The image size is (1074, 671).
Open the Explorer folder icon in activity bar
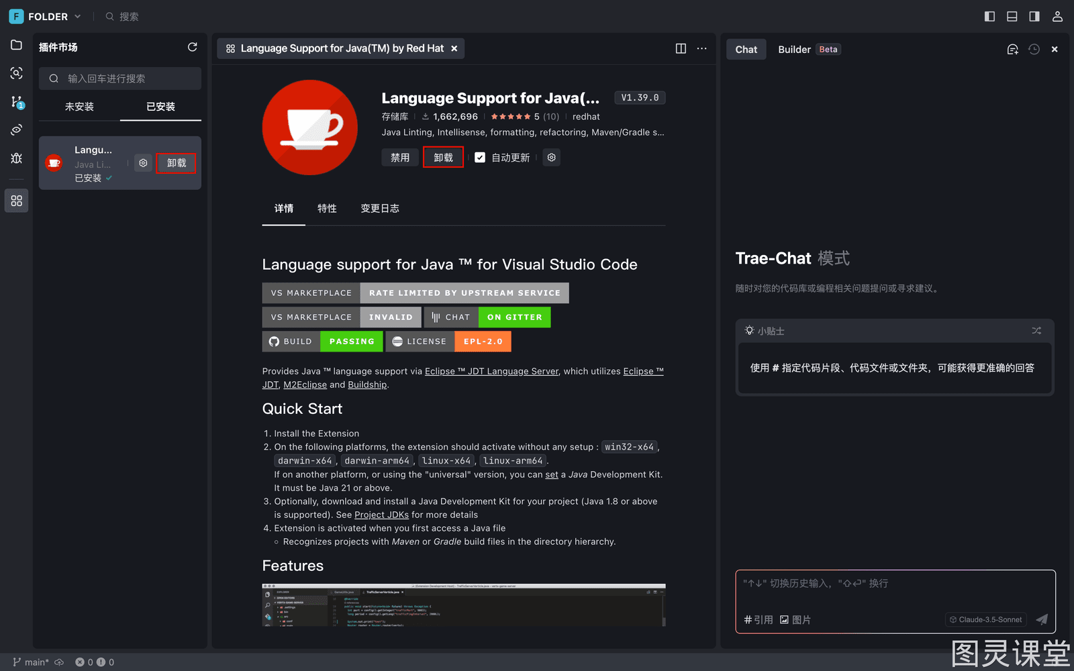coord(16,45)
